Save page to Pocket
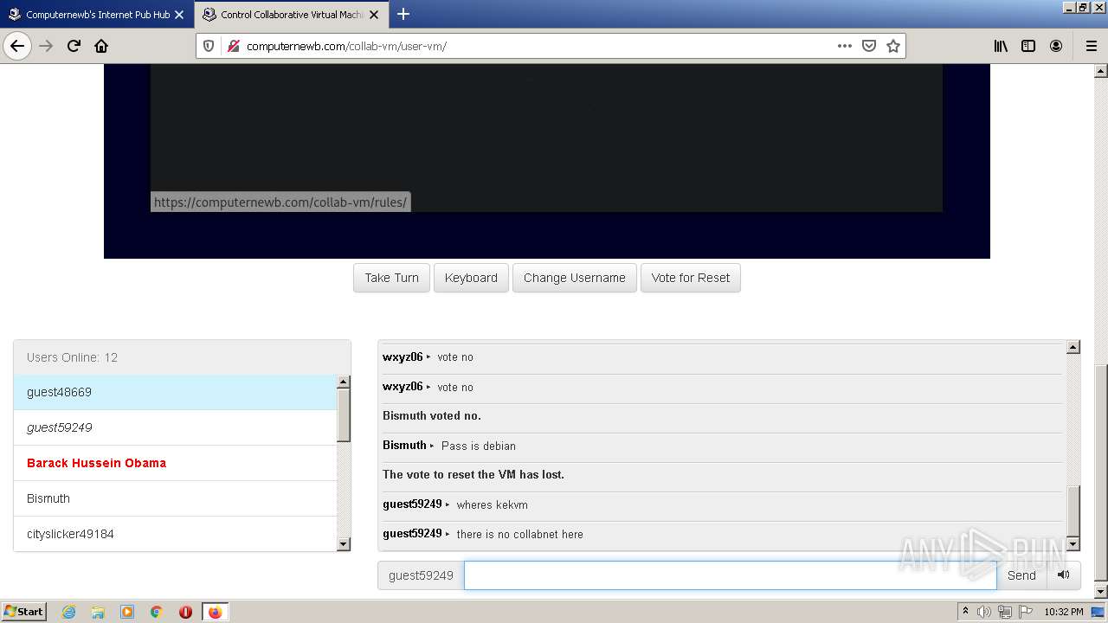This screenshot has width=1108, height=623. tap(869, 46)
